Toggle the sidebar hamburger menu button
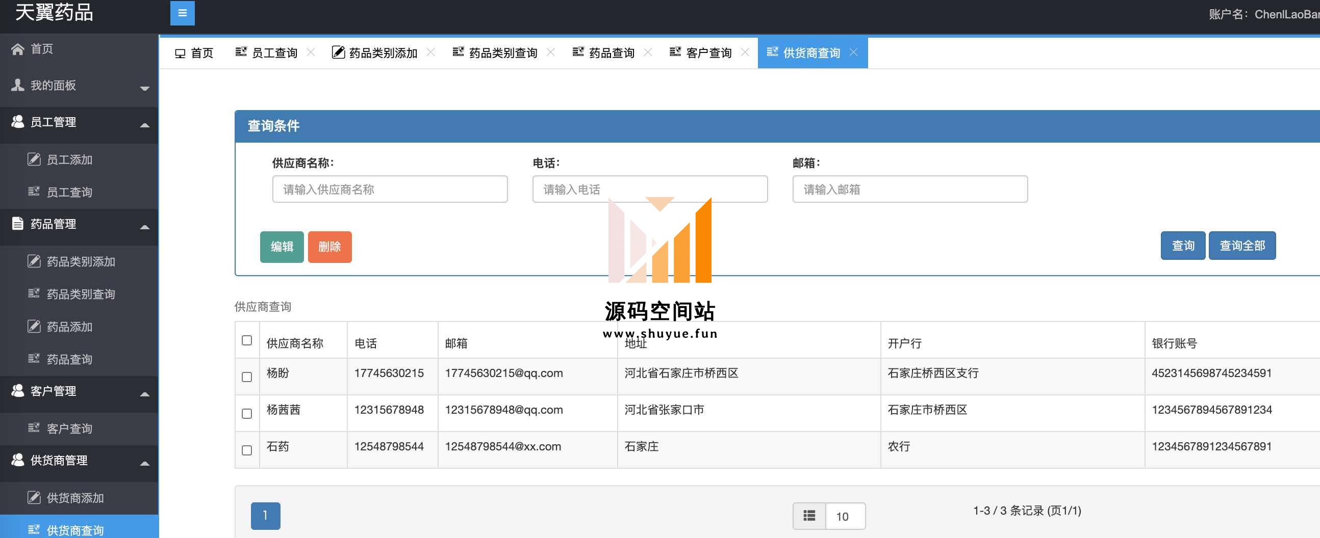This screenshot has height=538, width=1320. coord(183,13)
